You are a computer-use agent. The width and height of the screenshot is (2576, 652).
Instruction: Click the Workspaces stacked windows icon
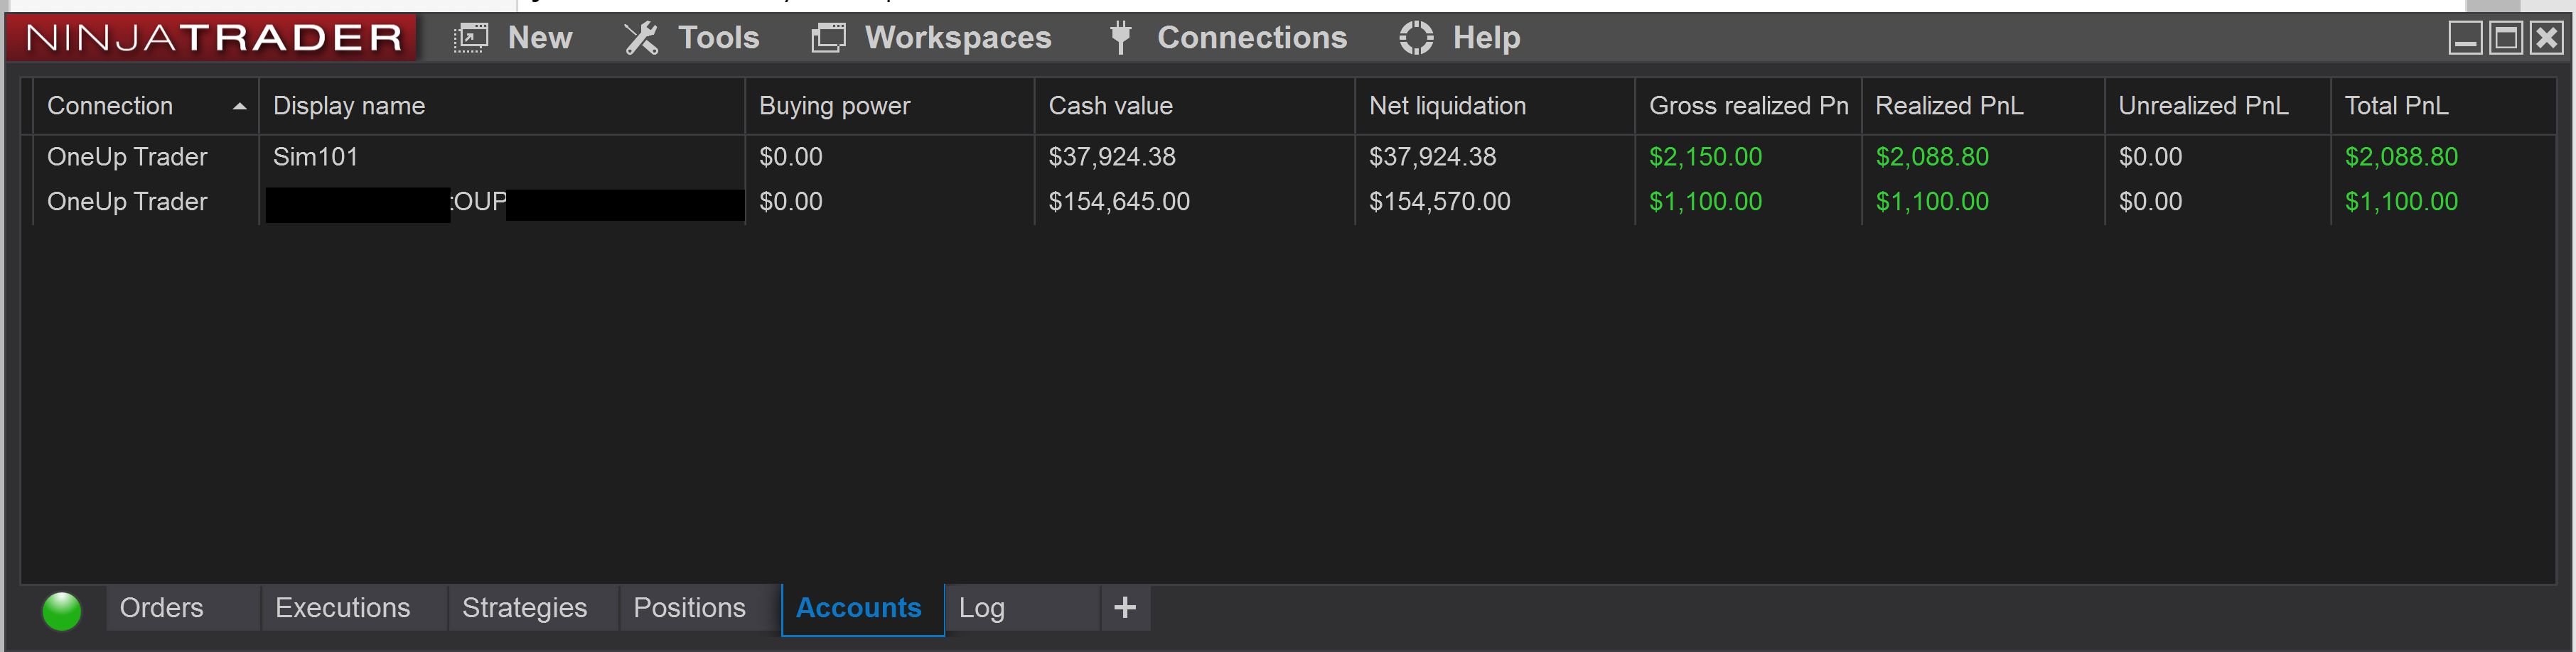828,38
